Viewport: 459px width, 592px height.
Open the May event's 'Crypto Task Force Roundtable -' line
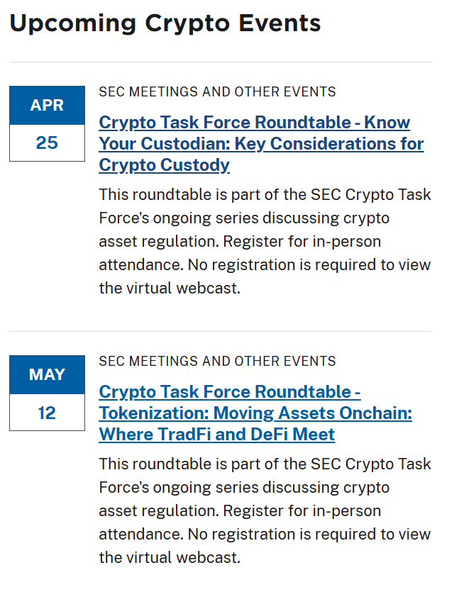coord(230,392)
